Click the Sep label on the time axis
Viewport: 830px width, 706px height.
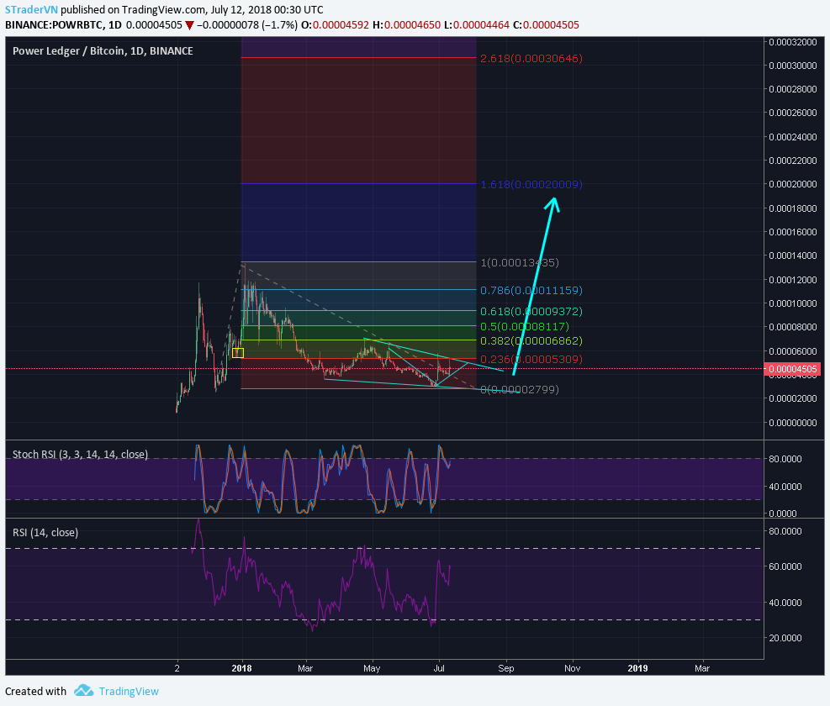pos(506,668)
